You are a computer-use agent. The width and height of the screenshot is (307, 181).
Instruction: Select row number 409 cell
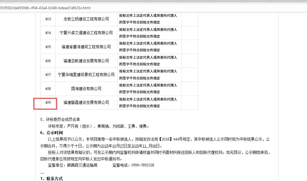click(x=48, y=103)
